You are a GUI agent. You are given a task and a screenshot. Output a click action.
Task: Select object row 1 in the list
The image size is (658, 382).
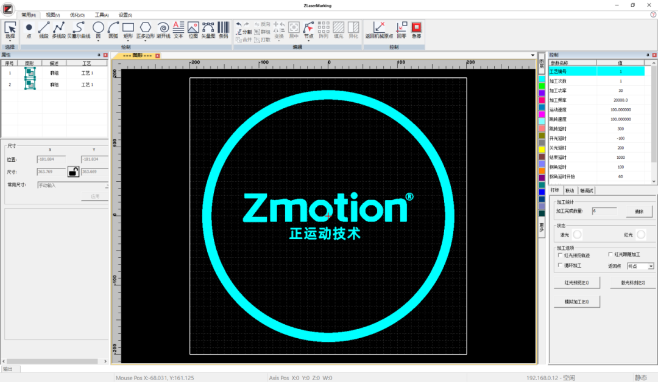tap(54, 73)
